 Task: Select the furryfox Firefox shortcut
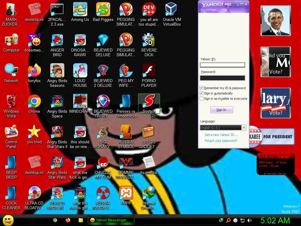[x=34, y=73]
